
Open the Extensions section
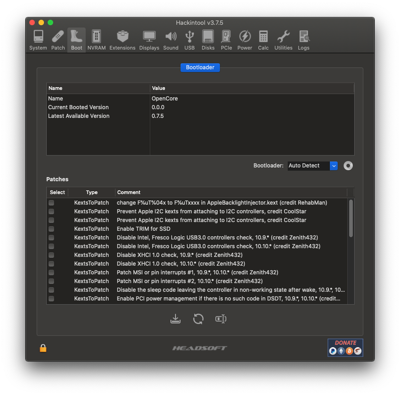(x=122, y=39)
